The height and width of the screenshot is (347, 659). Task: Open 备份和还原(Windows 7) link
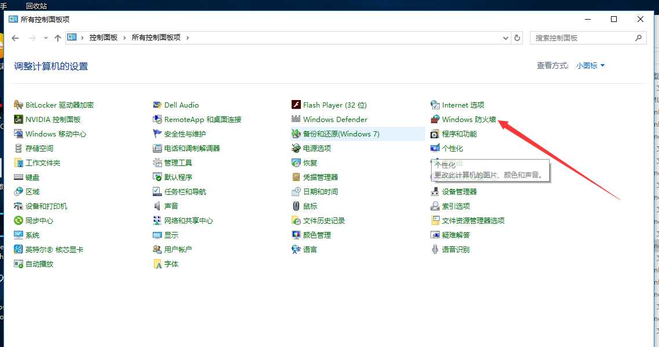(341, 134)
